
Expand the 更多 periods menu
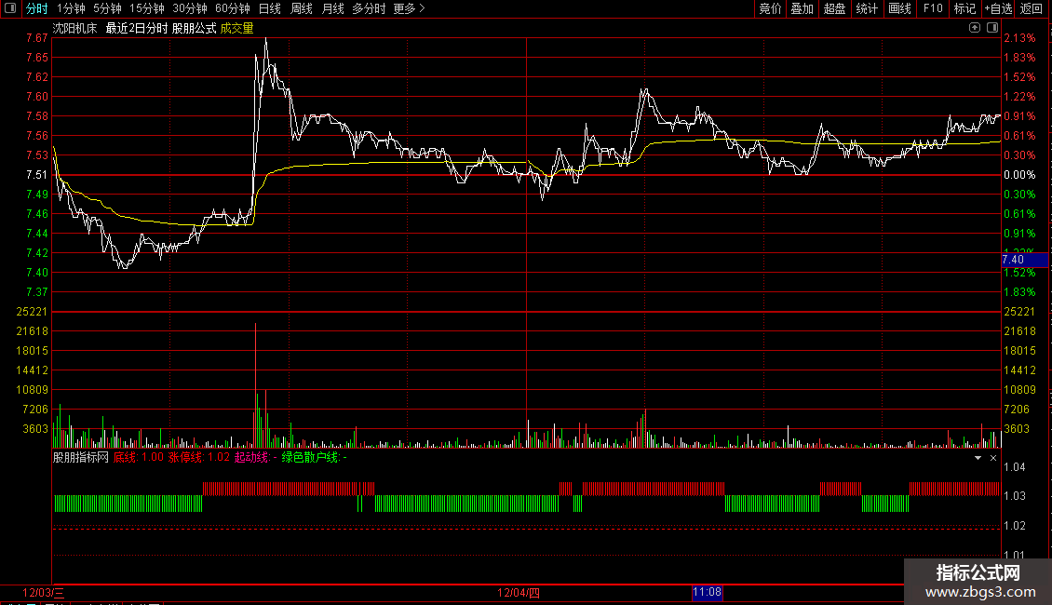tap(410, 8)
